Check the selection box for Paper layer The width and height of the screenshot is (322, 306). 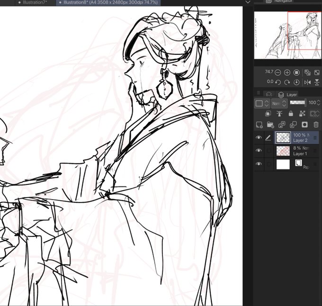click(269, 164)
